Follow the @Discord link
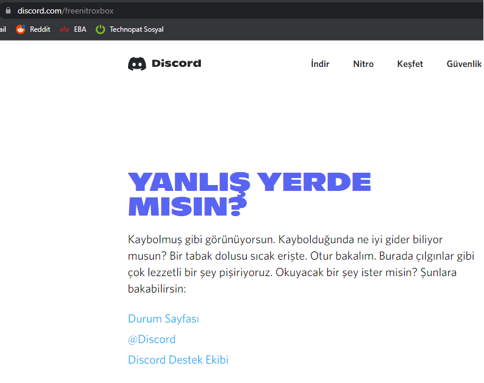Viewport: 484px width, 383px height. pyautogui.click(x=152, y=340)
